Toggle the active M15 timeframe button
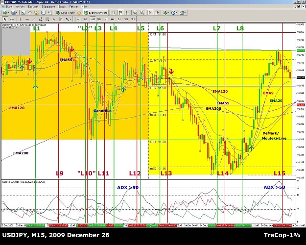 point(93,19)
